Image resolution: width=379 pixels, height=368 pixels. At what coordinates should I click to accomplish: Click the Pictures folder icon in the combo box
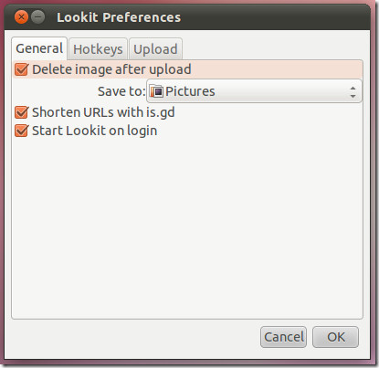156,91
